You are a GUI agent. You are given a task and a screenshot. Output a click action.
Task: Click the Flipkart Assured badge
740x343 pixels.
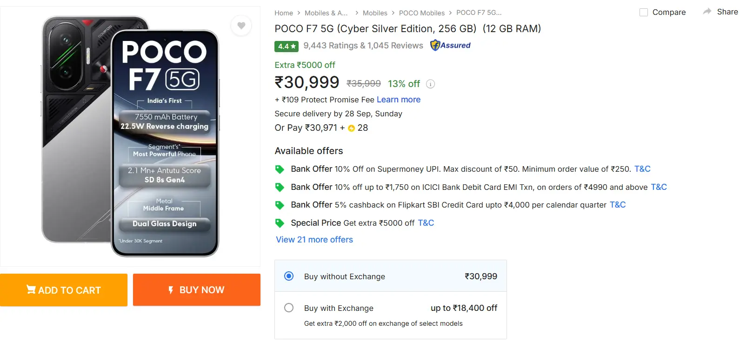click(x=449, y=45)
